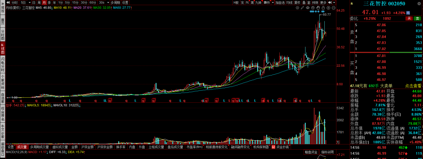
Task: Click top toolbar 设置 button
Action: click(125, 2)
